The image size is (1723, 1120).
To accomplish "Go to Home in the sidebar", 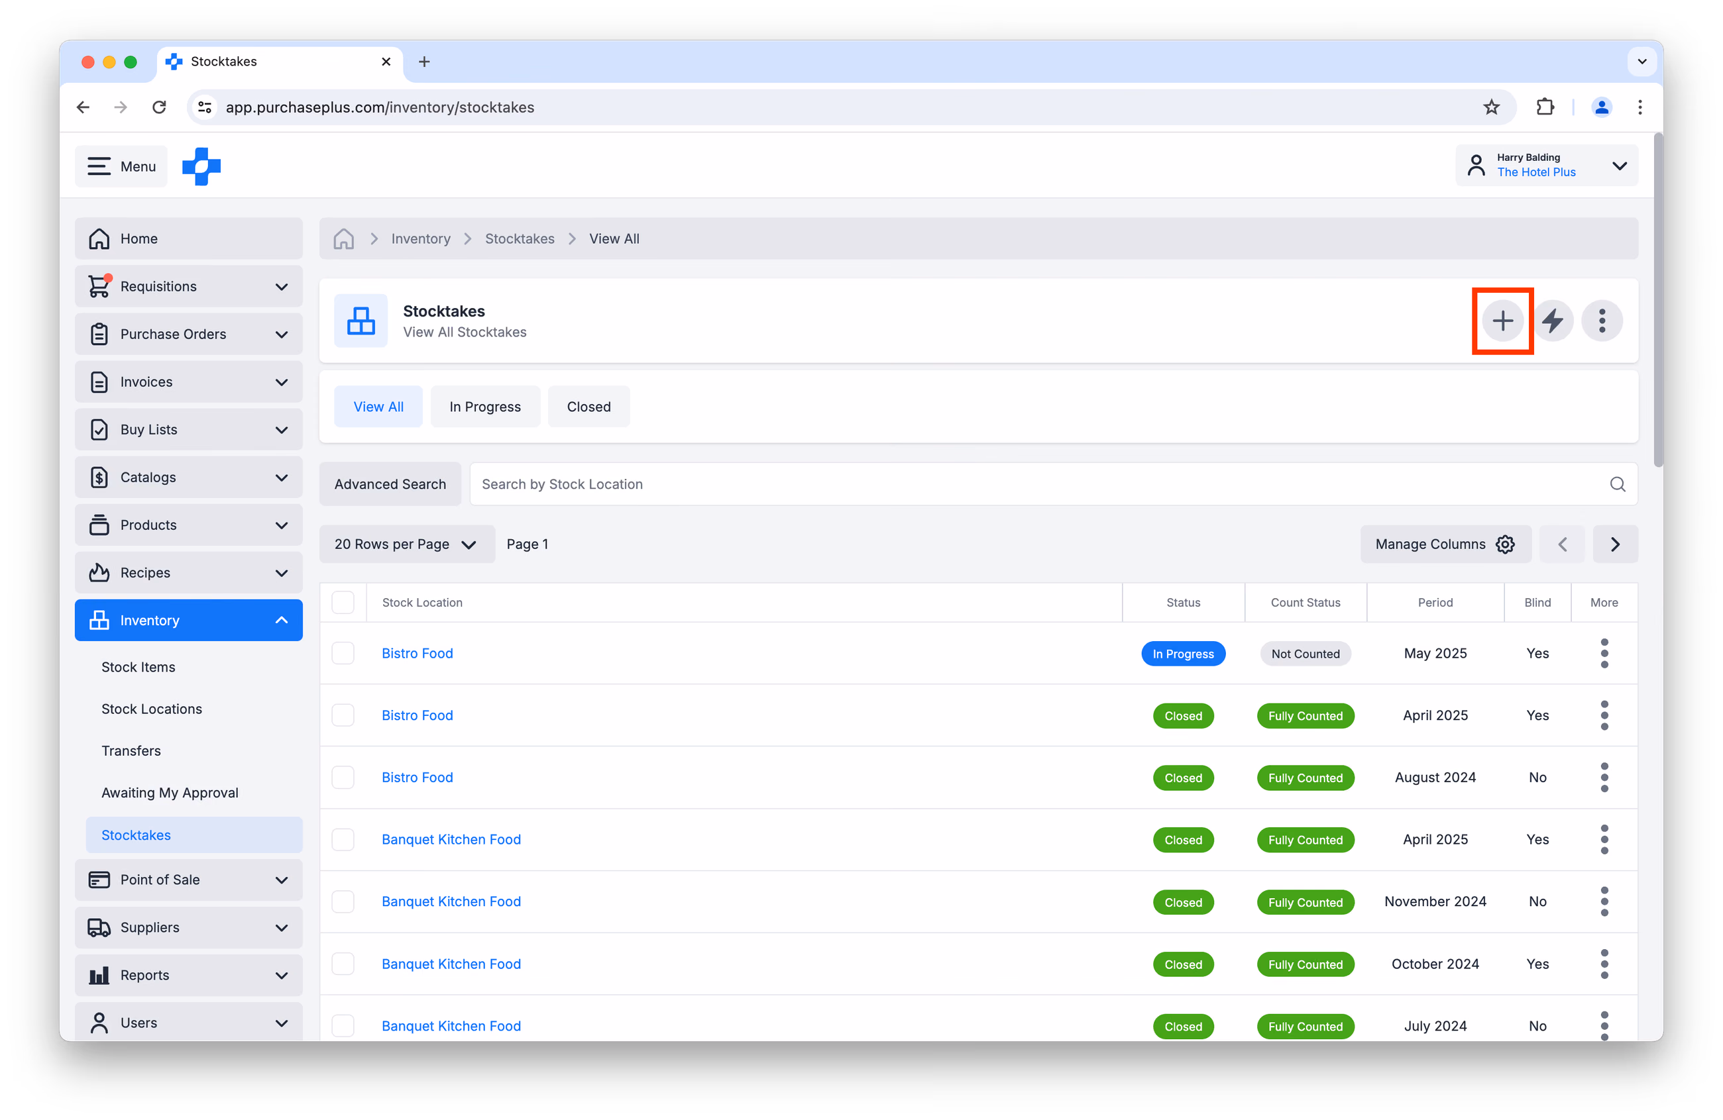I will point(188,238).
